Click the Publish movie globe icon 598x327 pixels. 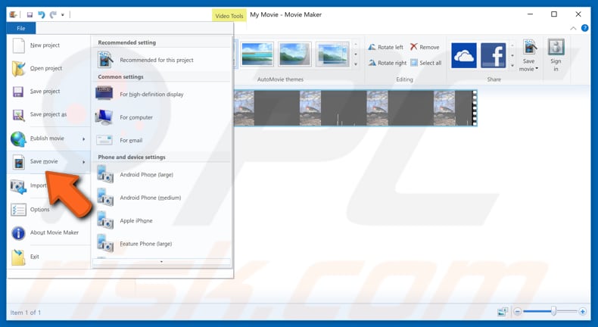click(18, 139)
